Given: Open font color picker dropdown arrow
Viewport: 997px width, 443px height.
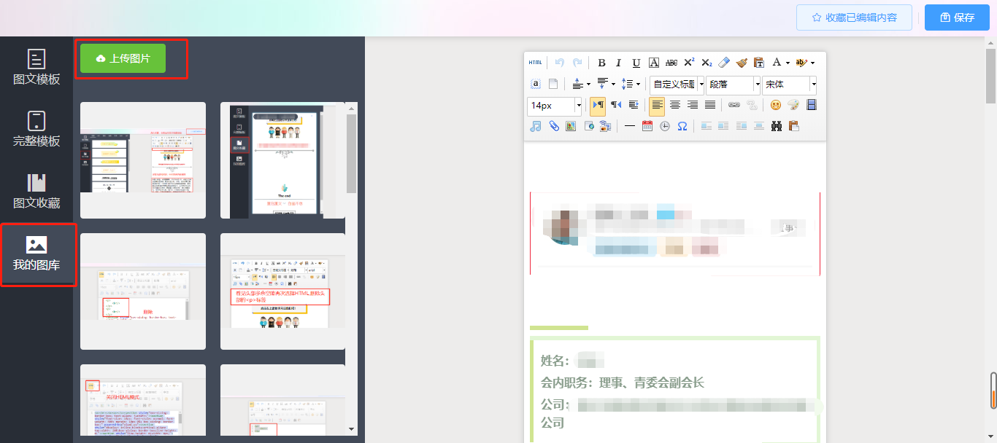Looking at the screenshot, I should coord(787,63).
